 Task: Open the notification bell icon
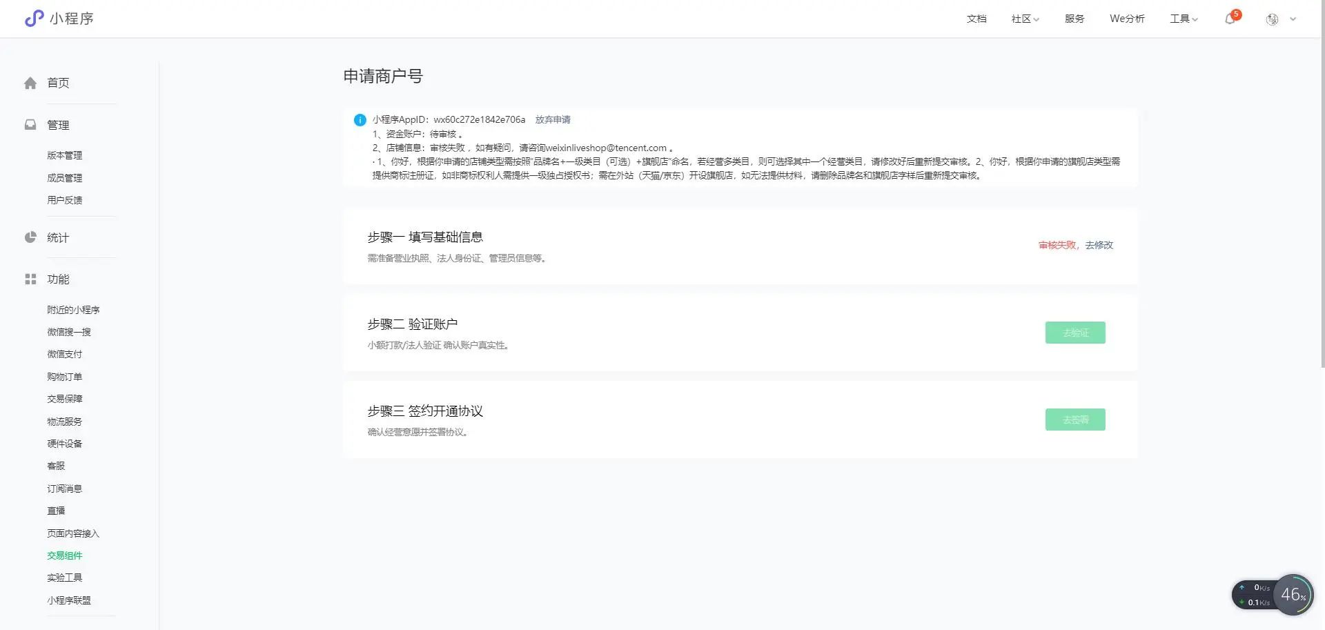pos(1230,19)
